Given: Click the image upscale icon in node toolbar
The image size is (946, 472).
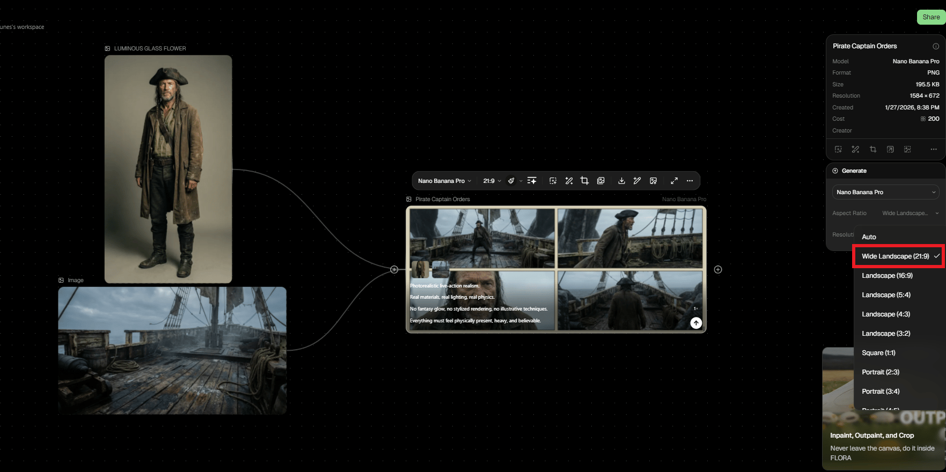Looking at the screenshot, I should [x=653, y=181].
